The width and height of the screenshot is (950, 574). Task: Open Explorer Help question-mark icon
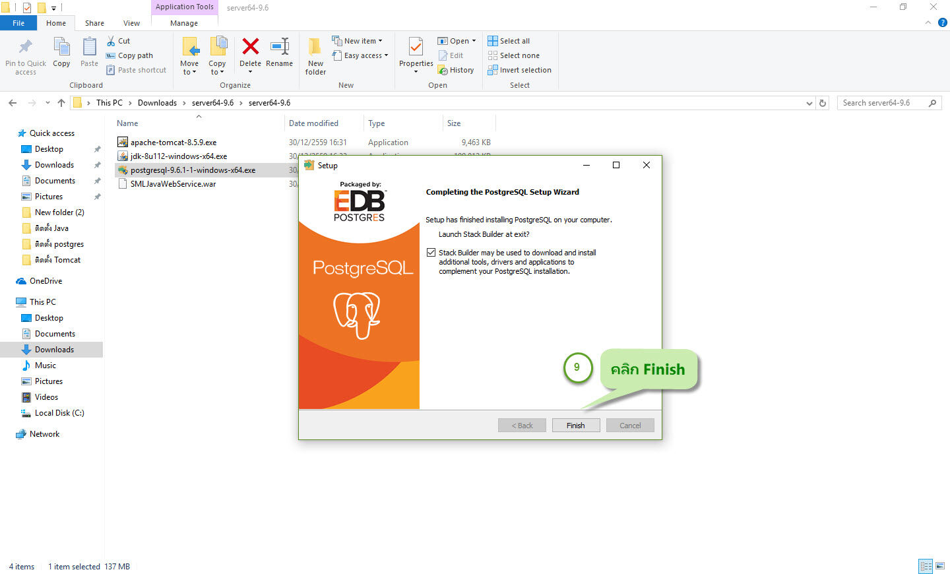tap(943, 22)
